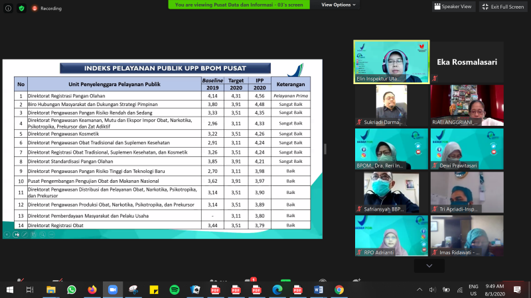Select RIATI ANGGRIANI's video tile

(467, 105)
